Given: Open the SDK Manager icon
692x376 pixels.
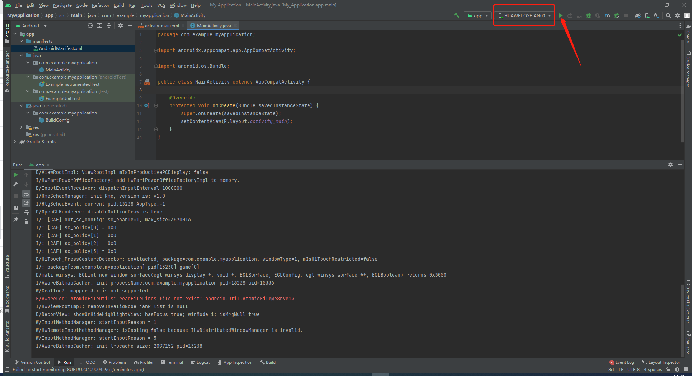Looking at the screenshot, I should click(656, 15).
